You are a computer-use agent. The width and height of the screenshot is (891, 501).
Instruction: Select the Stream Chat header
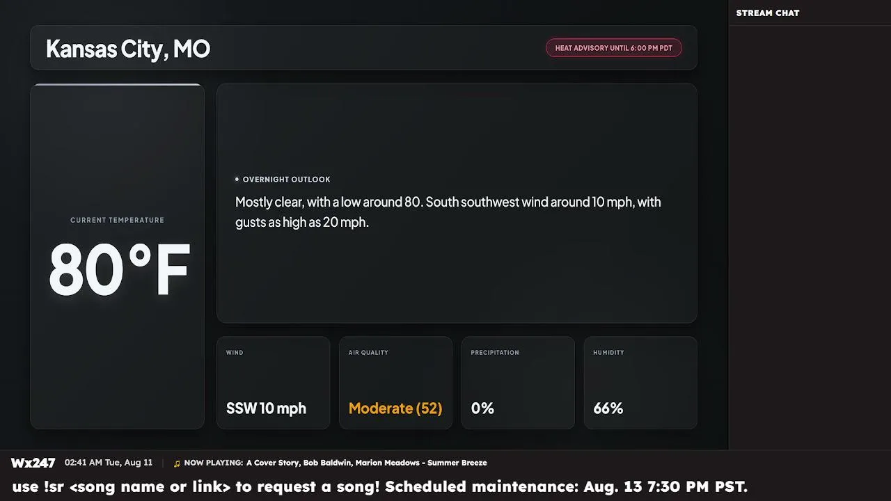[768, 13]
